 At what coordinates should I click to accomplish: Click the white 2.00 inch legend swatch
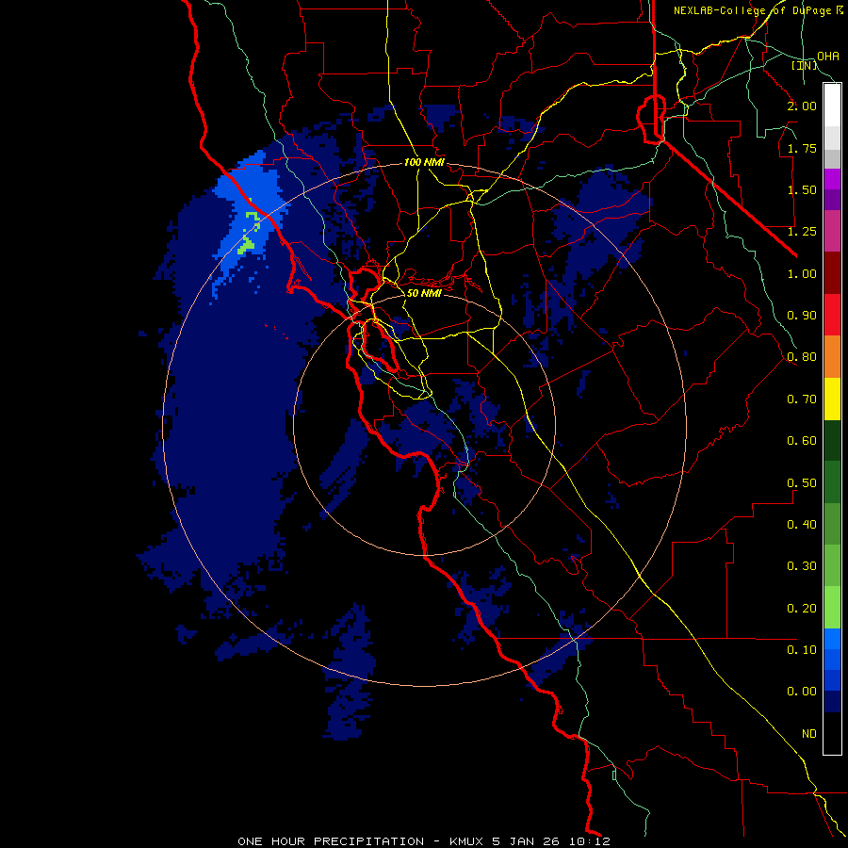[832, 105]
